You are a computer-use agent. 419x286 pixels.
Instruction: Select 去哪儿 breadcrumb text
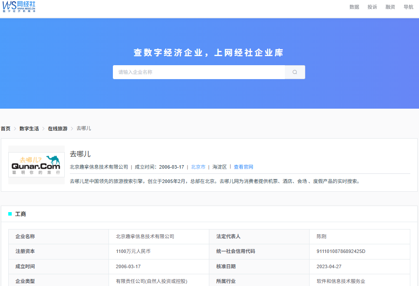click(x=84, y=128)
